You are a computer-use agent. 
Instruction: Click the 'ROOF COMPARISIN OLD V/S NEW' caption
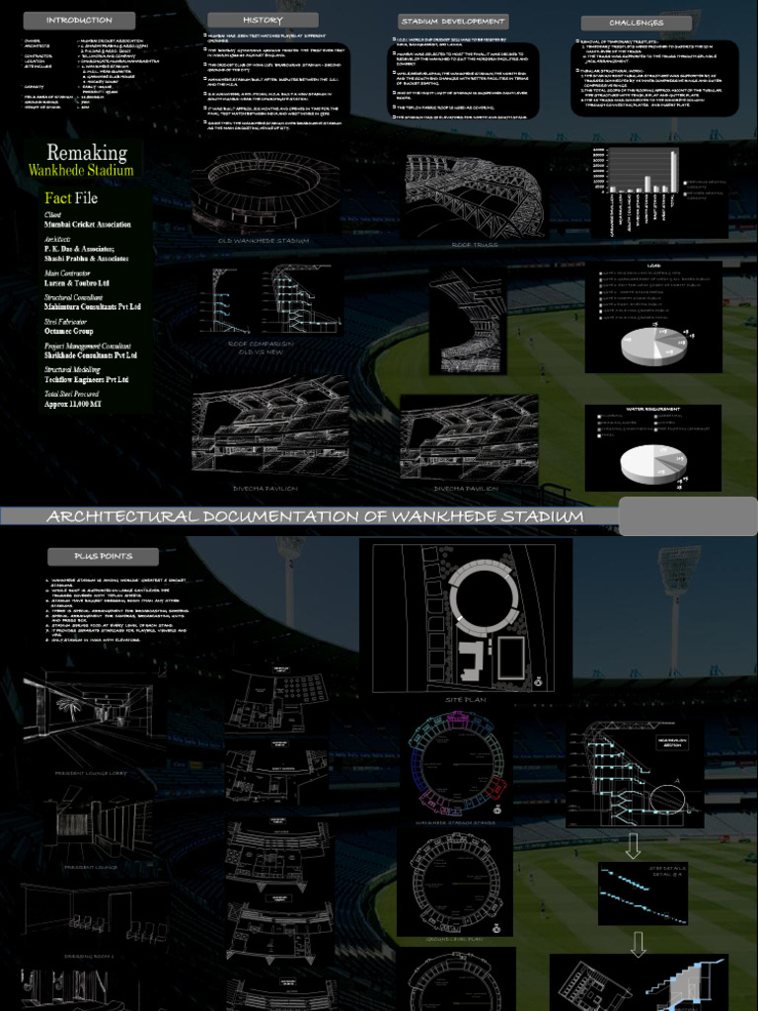tap(261, 348)
